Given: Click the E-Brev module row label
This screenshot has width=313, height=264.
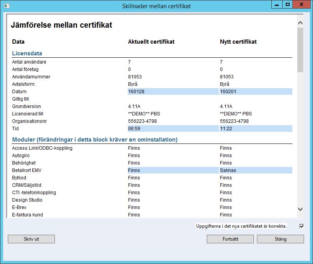Looking at the screenshot, I should coord(19,207).
